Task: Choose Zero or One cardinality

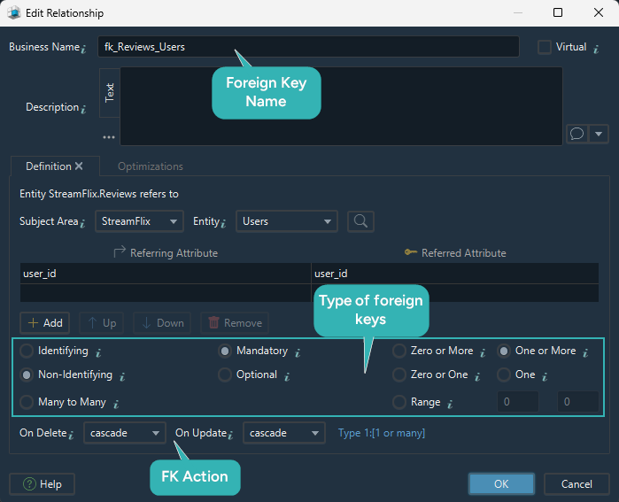Action: point(399,375)
